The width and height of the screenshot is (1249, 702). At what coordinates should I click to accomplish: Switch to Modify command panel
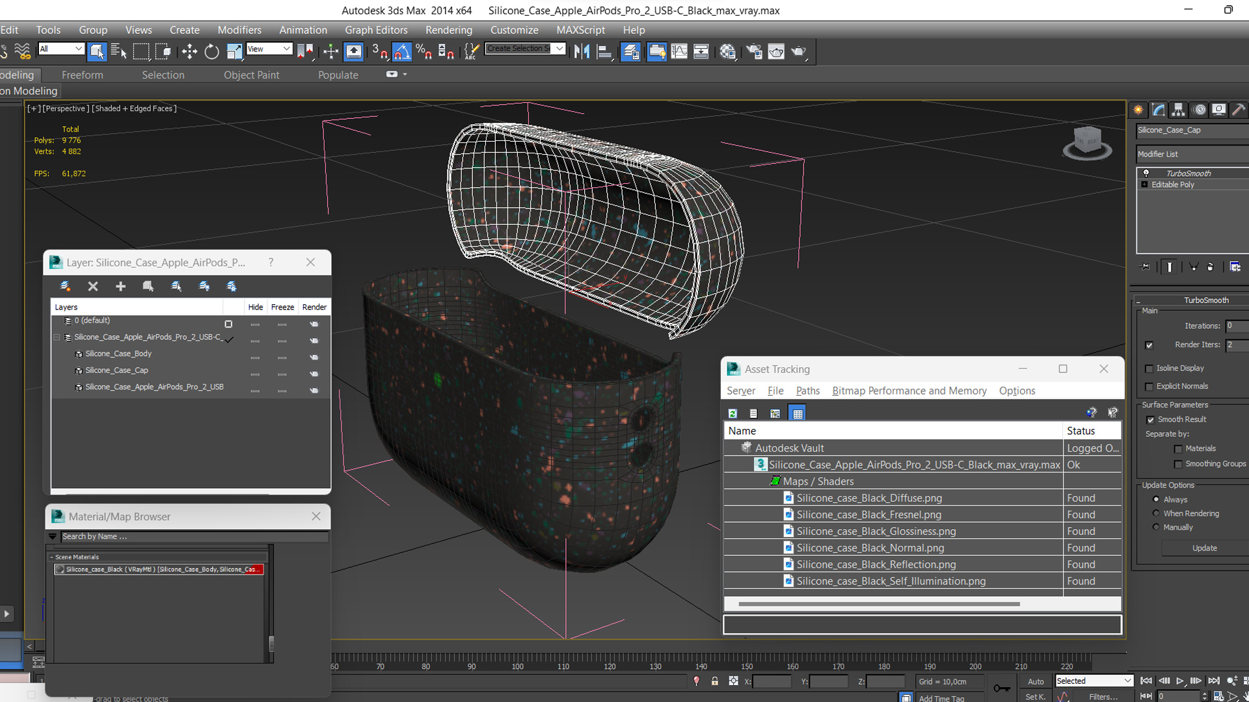1159,110
